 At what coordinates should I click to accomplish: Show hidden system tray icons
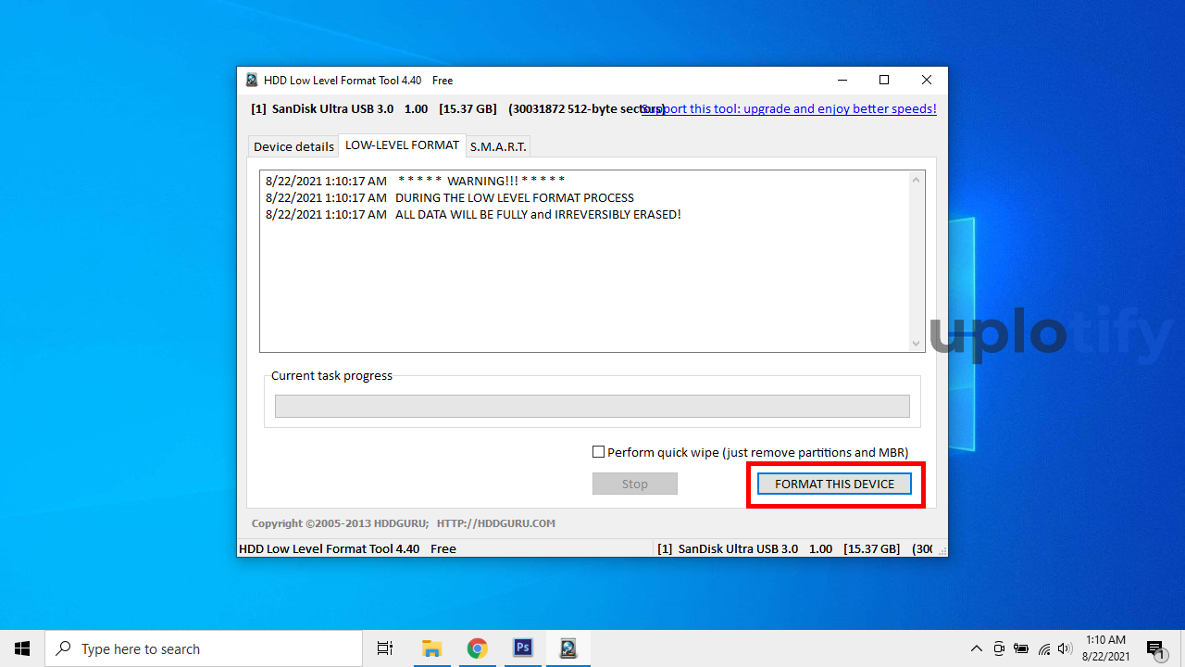click(976, 648)
